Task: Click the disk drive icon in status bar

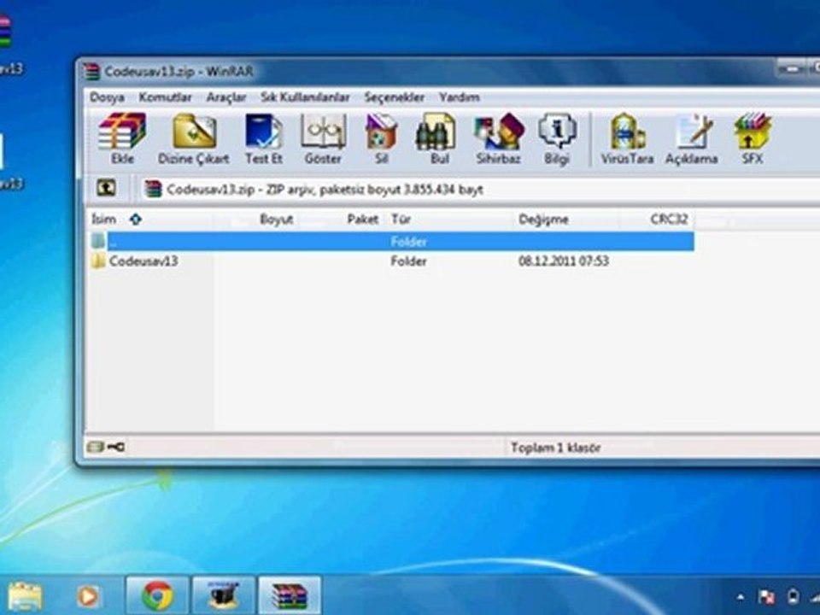Action: [x=95, y=447]
